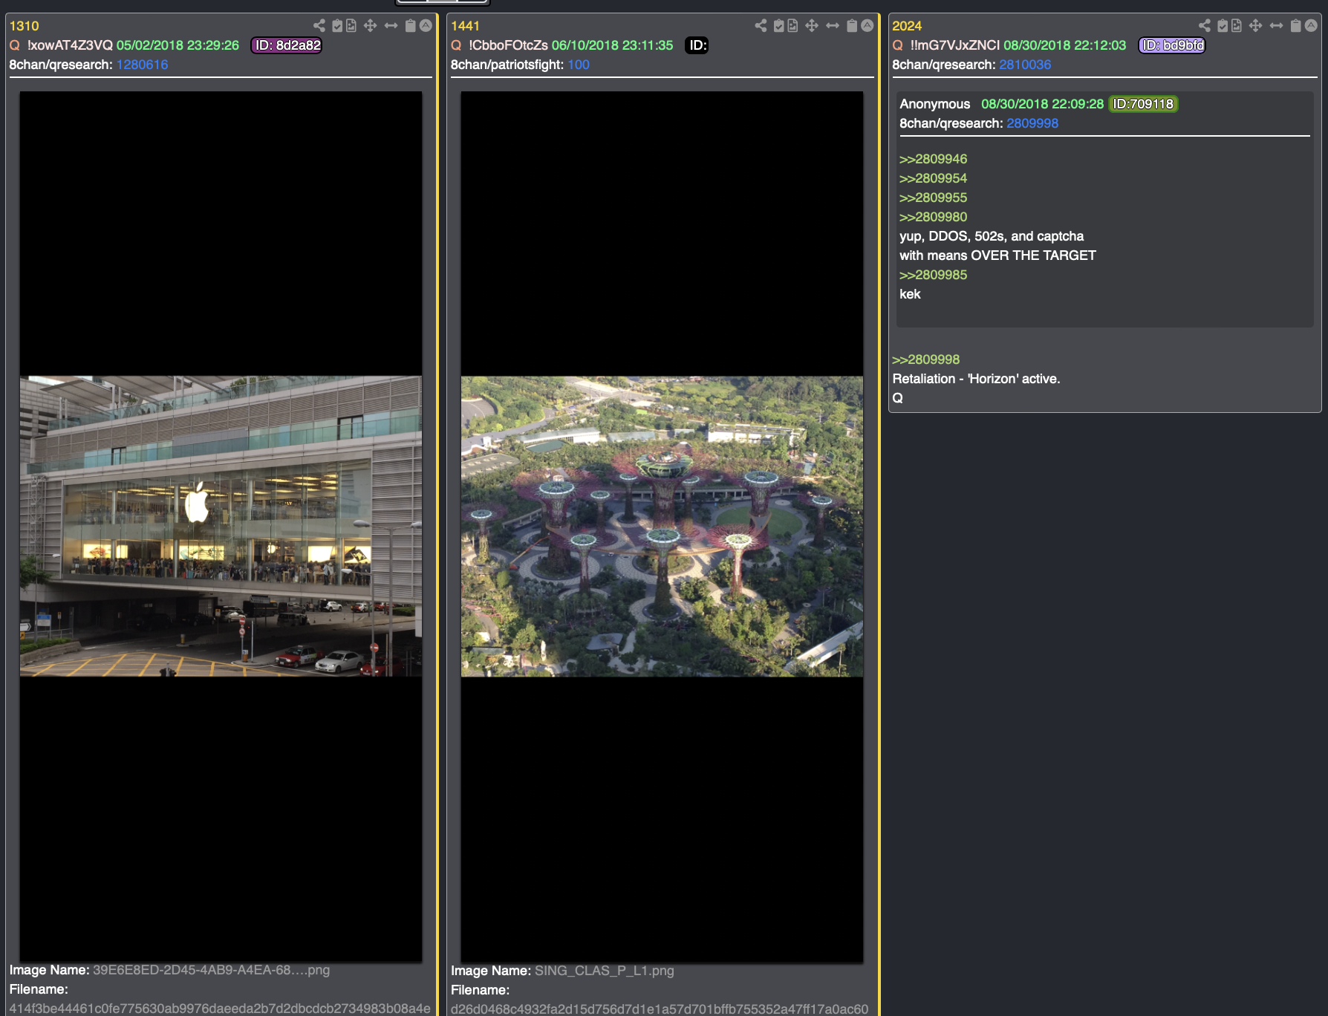Viewport: 1328px width, 1016px height.
Task: Click the tripcode !!mG7VJxZNCI
Action: (x=955, y=45)
